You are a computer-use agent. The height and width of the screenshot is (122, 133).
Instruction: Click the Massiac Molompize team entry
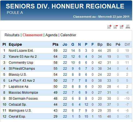pyautogui.click(x=23, y=93)
